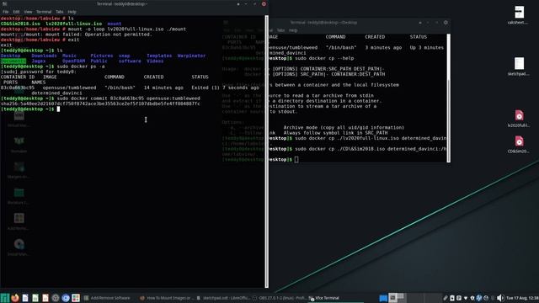This screenshot has width=539, height=303.
Task: Open Tabs menu in the ~/Desktop terminal
Action: 280,30
